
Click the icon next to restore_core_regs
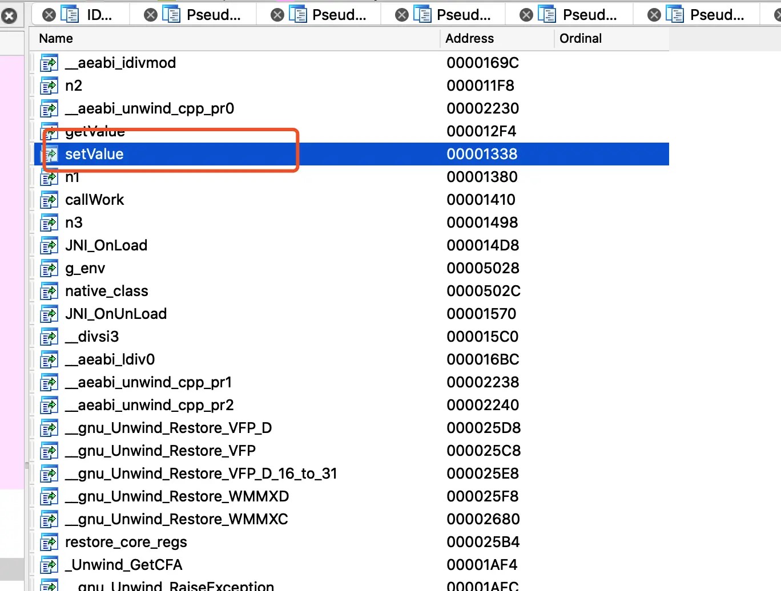click(49, 543)
